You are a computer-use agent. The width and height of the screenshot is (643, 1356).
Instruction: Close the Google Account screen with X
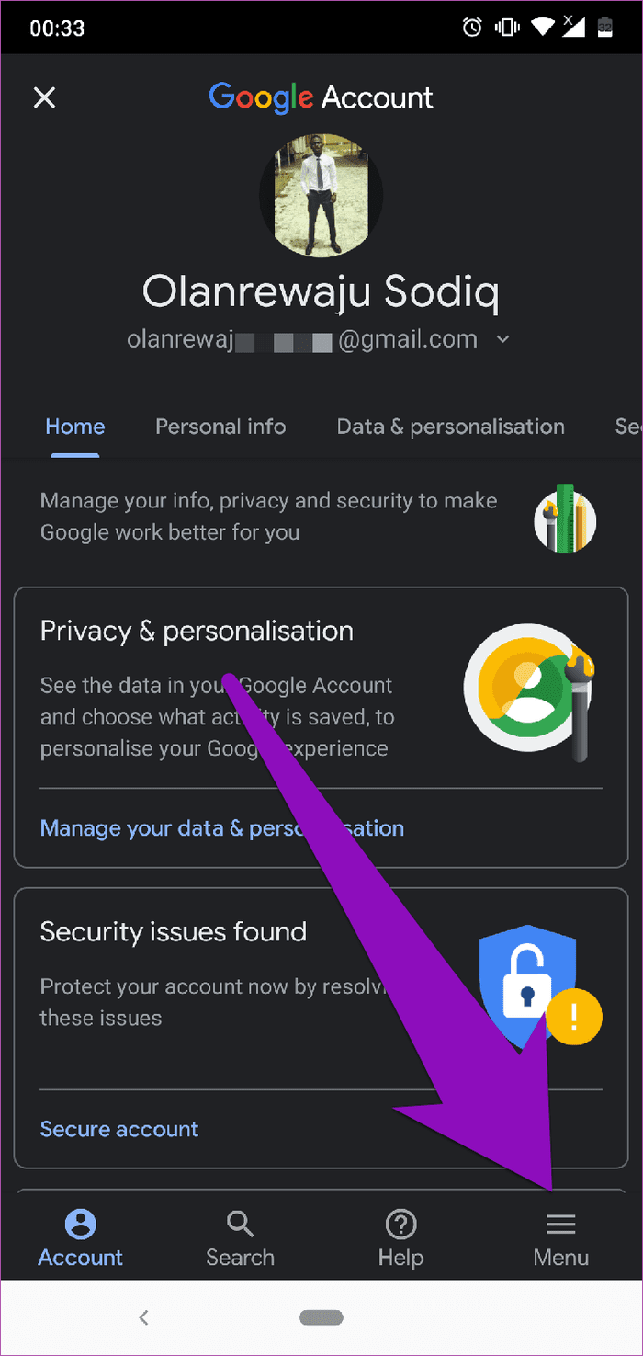click(x=44, y=97)
